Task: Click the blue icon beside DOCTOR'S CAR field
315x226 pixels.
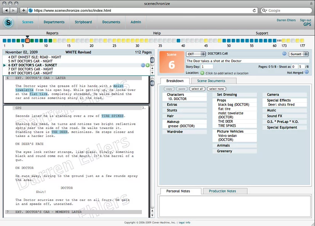Action: coord(284,54)
